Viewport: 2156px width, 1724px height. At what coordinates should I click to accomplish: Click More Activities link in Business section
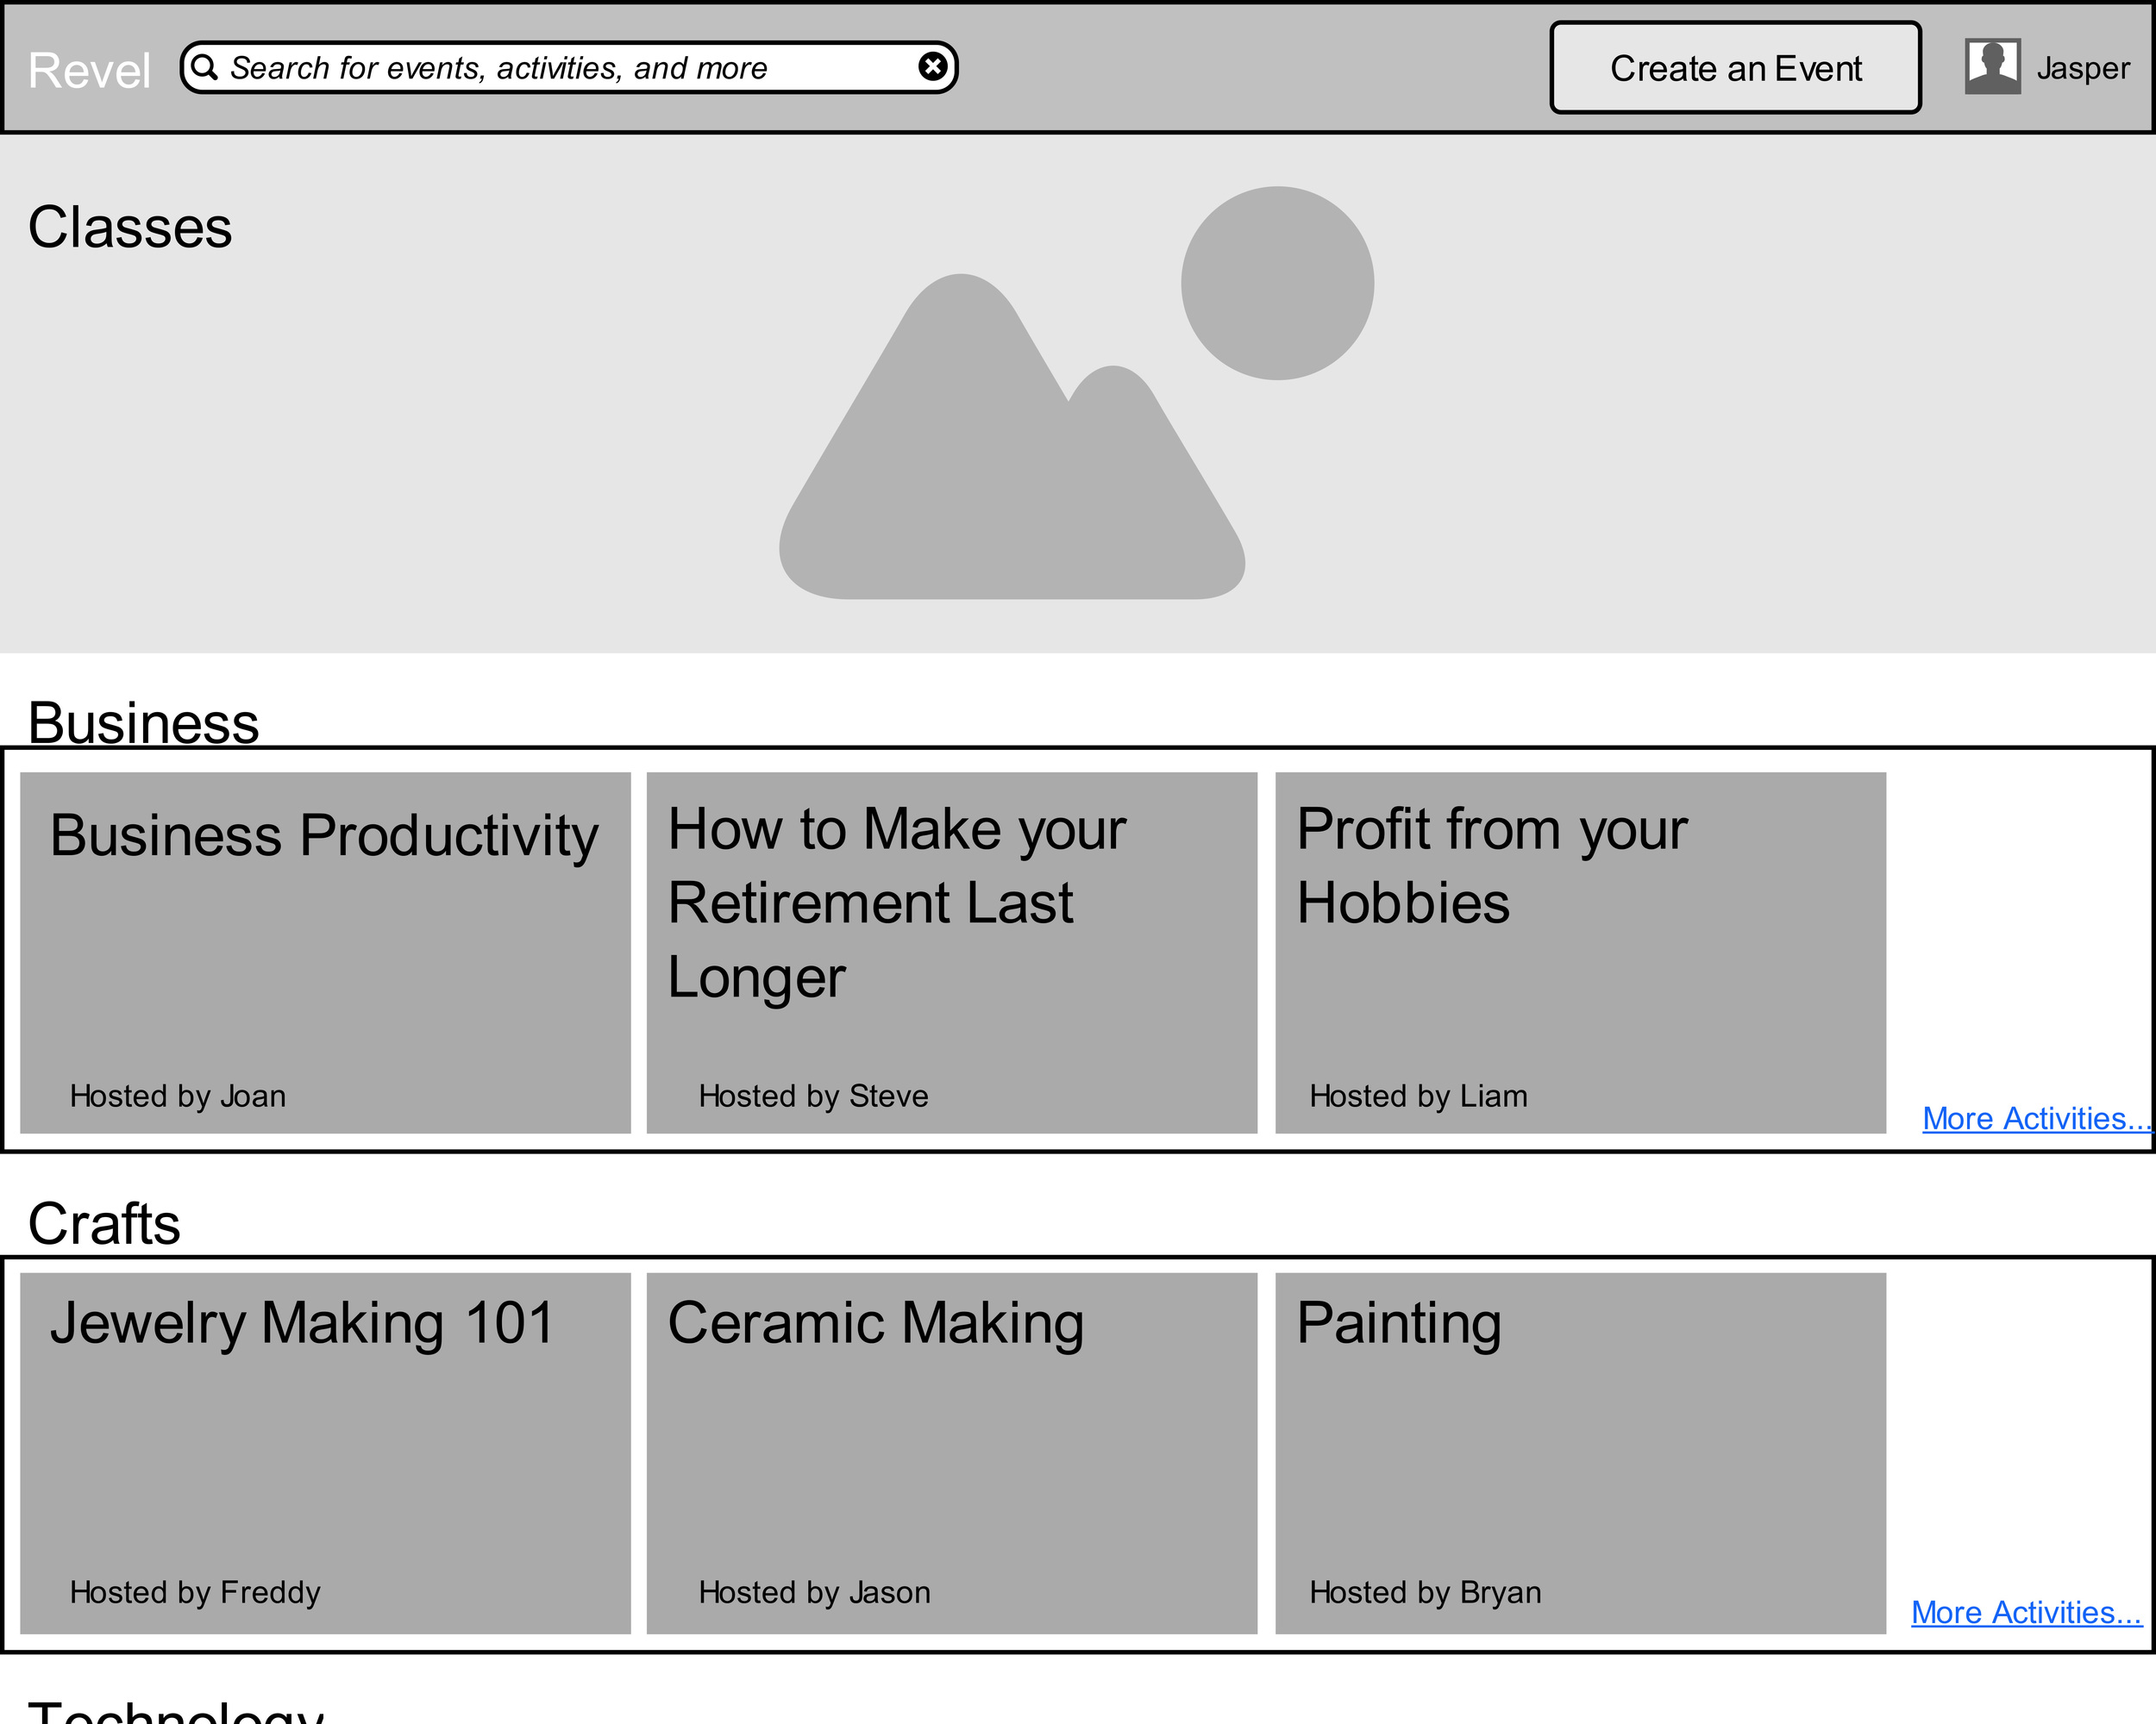click(2036, 1118)
